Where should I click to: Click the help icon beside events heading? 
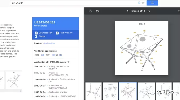tap(69, 62)
